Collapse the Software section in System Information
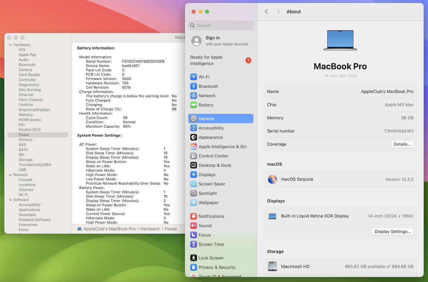Screen dimensions: 428x282 click(10, 200)
